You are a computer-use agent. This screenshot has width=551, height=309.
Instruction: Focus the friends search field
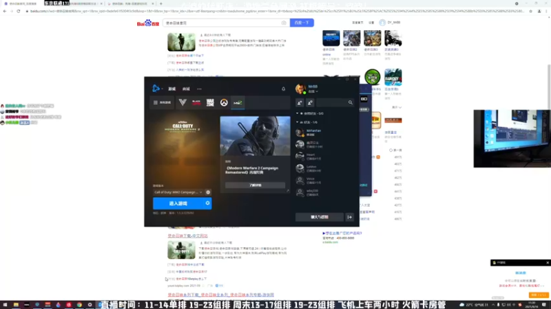(332, 102)
